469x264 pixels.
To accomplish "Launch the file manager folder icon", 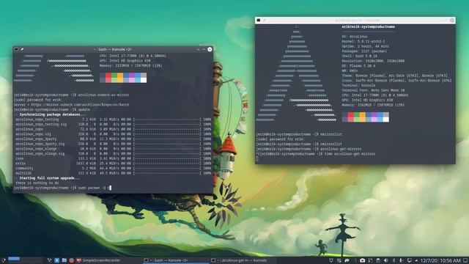I will point(64,260).
